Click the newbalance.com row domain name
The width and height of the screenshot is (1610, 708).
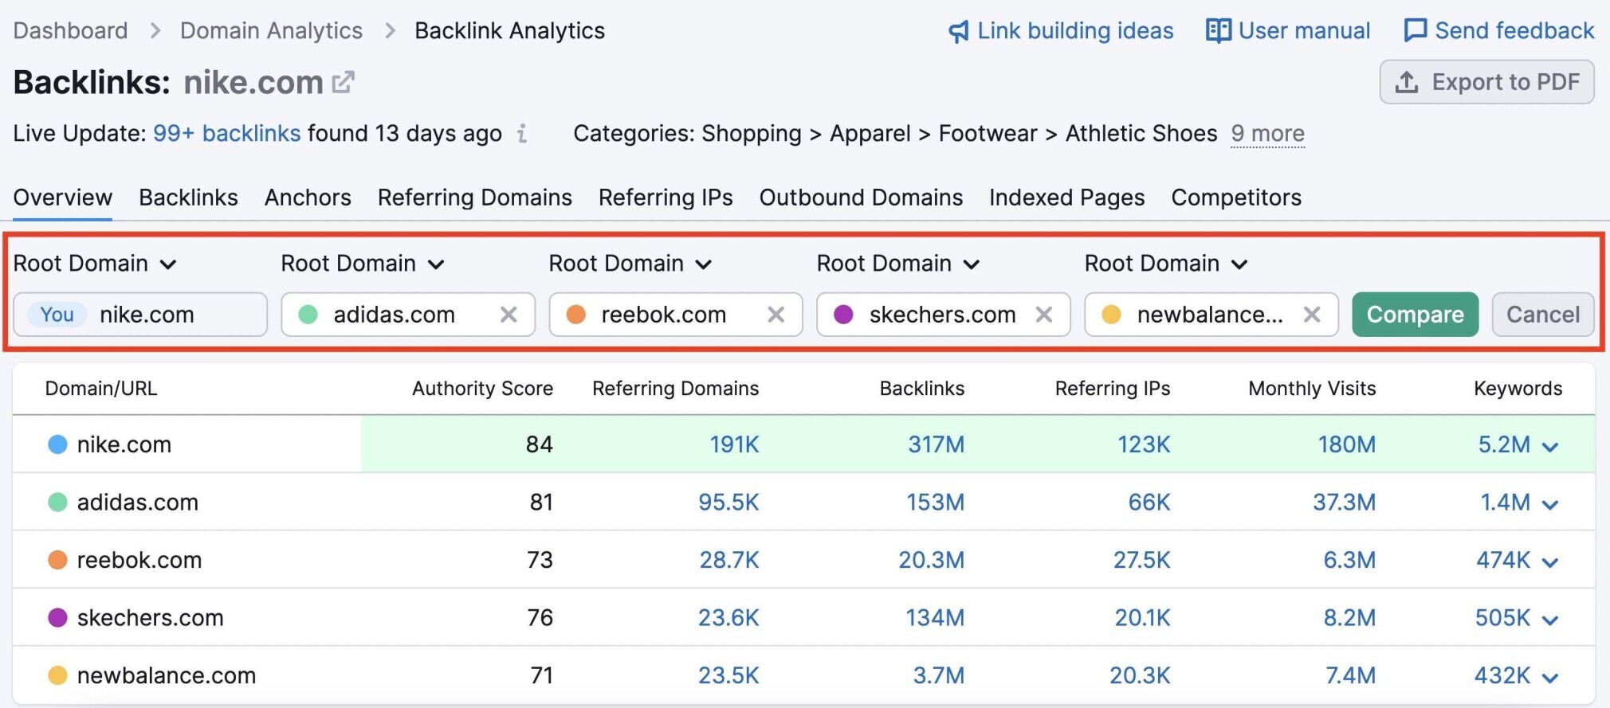(x=167, y=675)
